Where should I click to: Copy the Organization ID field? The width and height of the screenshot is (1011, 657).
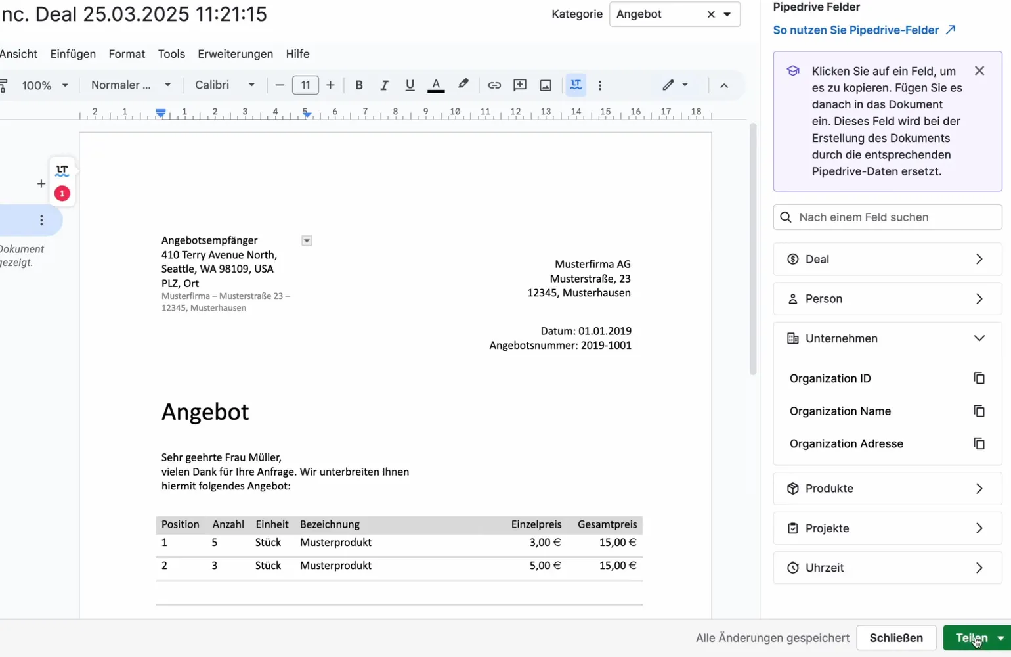(979, 378)
